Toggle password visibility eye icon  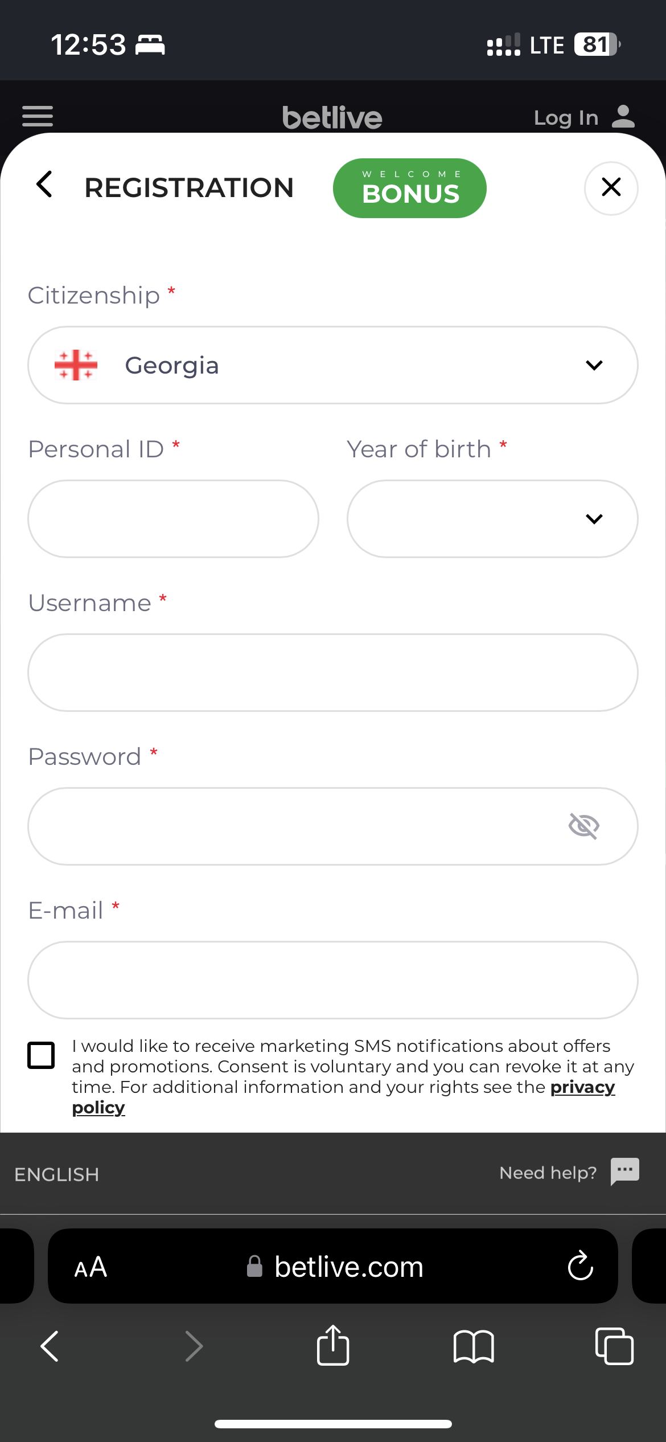584,826
